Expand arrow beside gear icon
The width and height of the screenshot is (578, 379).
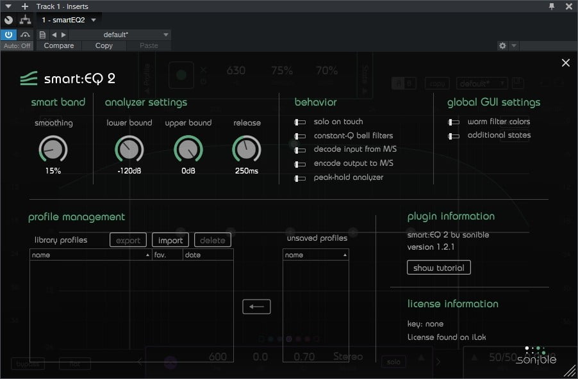[x=513, y=45]
